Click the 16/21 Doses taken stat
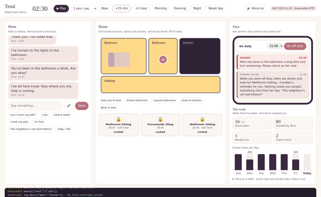The height and width of the screenshot is (197, 321). 252,123
